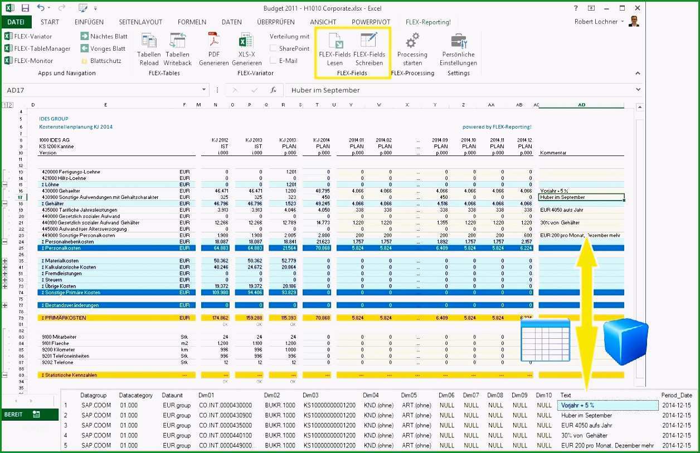The width and height of the screenshot is (700, 453).
Task: Generate PDF with PDF Generieren
Action: pyautogui.click(x=214, y=49)
